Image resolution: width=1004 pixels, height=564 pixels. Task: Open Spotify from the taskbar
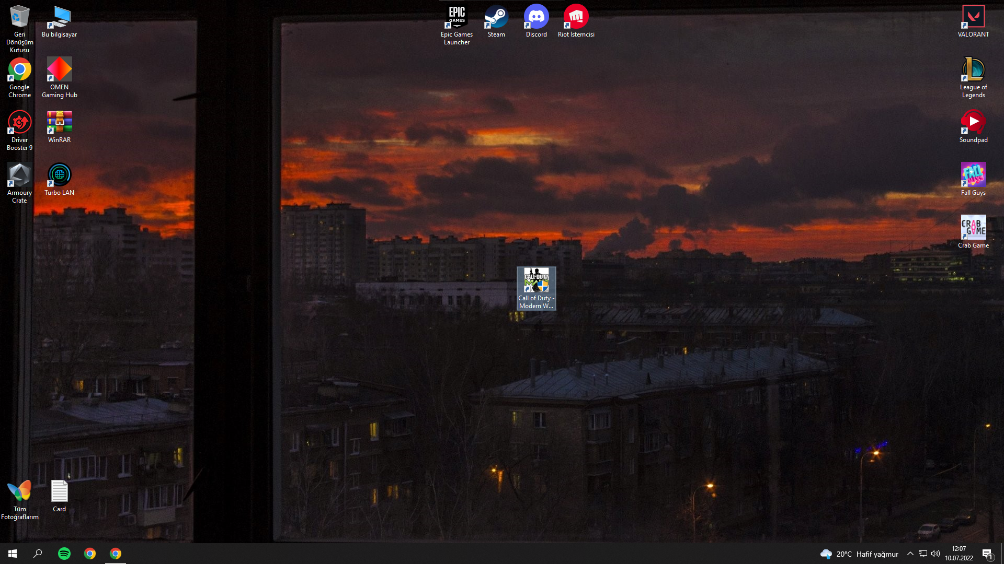tap(64, 554)
